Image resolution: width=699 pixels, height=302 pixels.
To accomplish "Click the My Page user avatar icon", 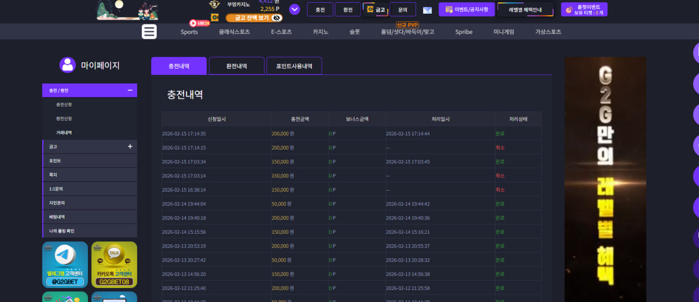I will tap(67, 65).
